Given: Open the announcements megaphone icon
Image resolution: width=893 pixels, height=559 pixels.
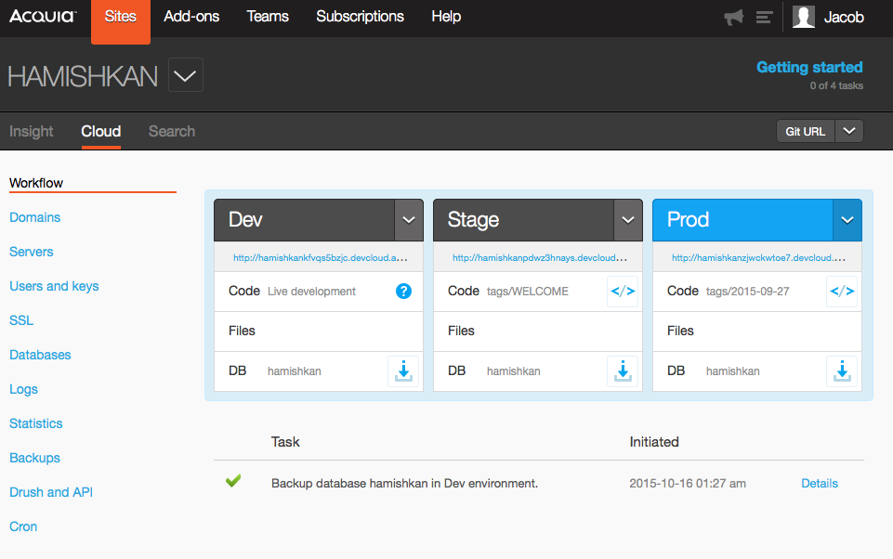Looking at the screenshot, I should point(733,17).
